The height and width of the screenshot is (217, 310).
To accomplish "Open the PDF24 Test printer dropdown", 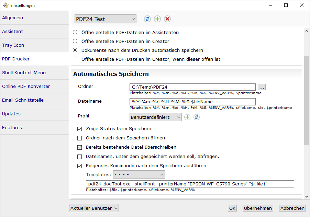I will [x=106, y=19].
